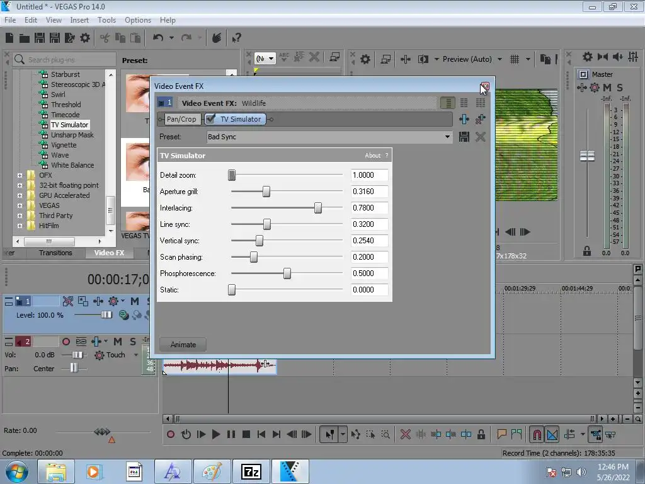Switch to the Transitions tab

(x=55, y=253)
